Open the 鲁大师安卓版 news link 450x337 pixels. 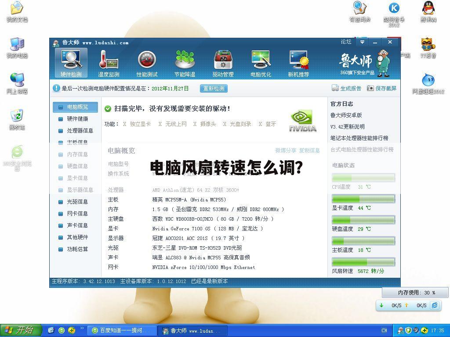point(346,115)
